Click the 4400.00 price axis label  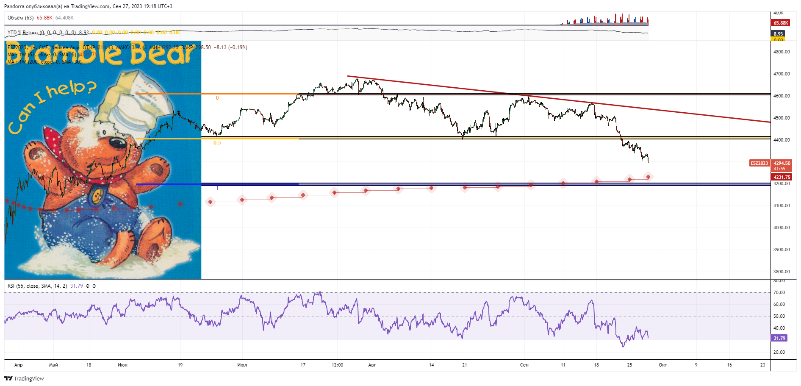(x=782, y=140)
